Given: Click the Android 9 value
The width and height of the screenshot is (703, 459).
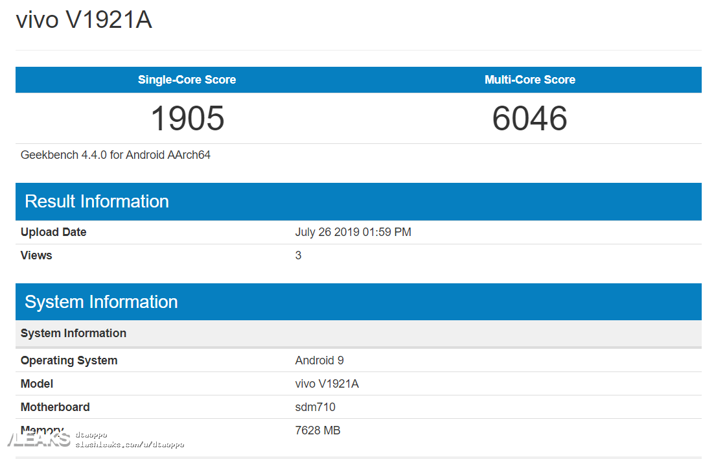Looking at the screenshot, I should (x=319, y=360).
